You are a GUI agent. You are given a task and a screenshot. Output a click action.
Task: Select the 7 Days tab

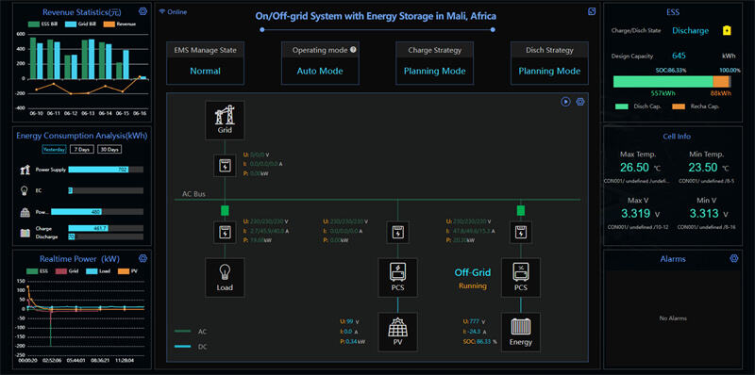(81, 150)
